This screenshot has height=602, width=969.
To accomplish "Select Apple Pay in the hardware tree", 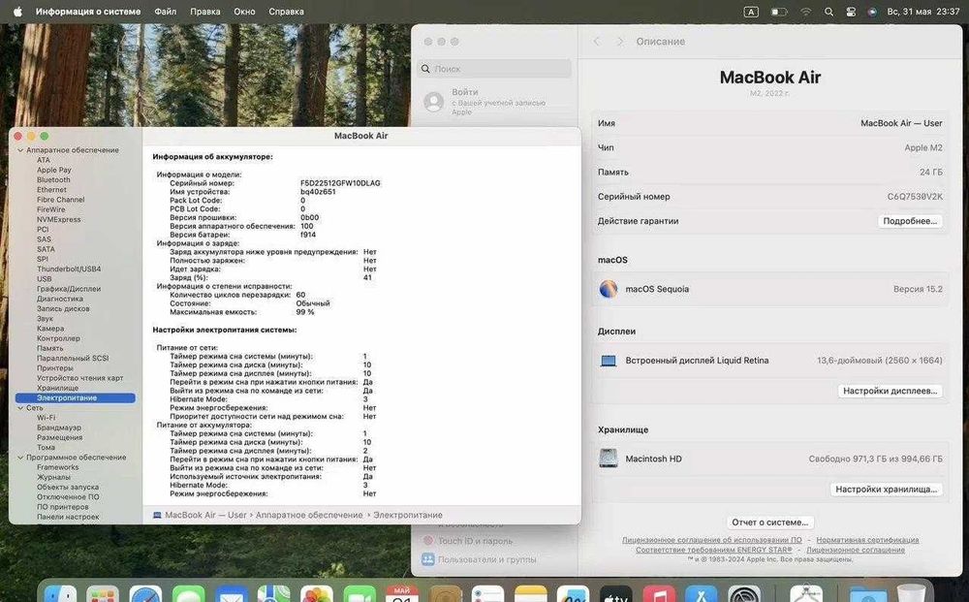I will (53, 170).
